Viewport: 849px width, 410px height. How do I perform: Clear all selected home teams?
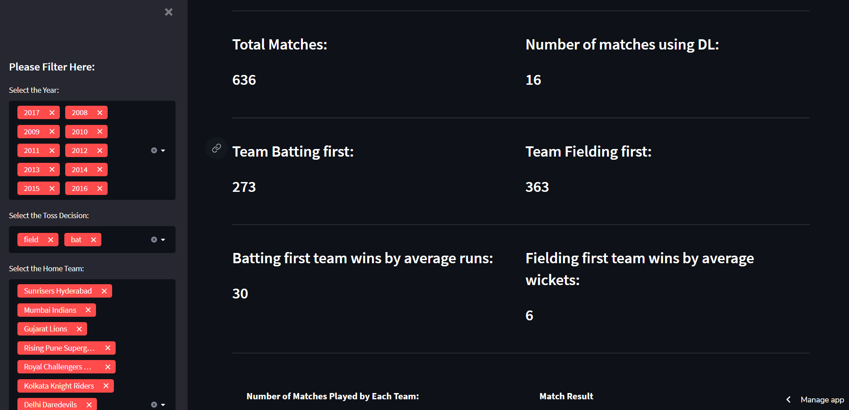pos(154,404)
